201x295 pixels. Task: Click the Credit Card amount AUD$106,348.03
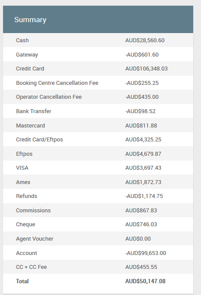pyautogui.click(x=146, y=68)
